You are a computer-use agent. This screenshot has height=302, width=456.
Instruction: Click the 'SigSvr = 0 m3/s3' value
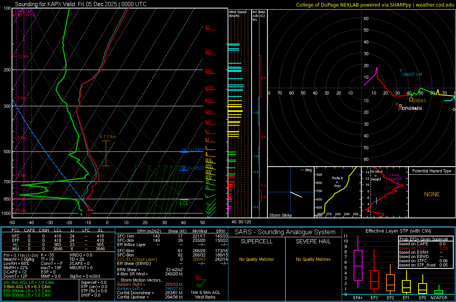[85, 277]
